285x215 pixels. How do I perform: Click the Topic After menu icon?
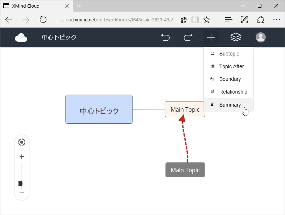(212, 66)
